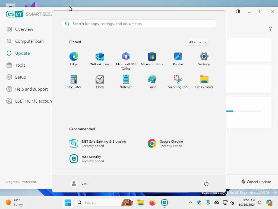Open Microsoft 365 (Office) app

click(126, 61)
